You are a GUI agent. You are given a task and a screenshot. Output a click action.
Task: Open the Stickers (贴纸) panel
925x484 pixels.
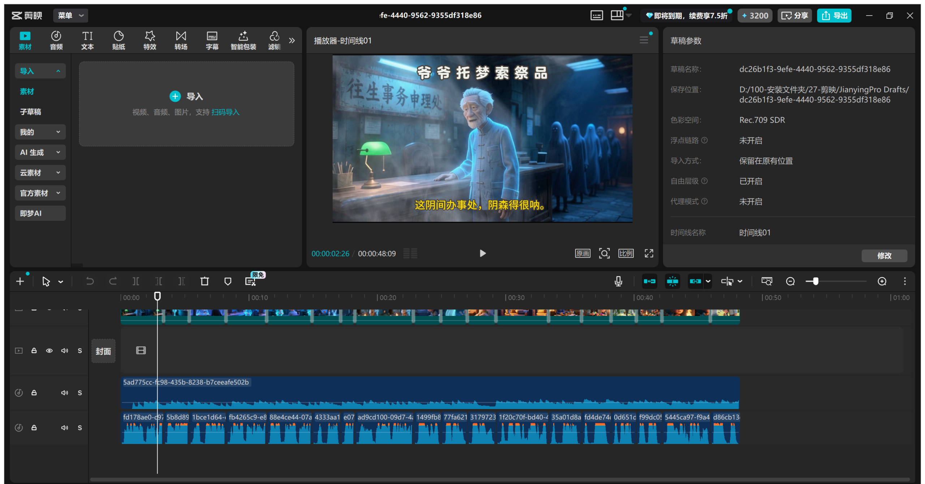[119, 40]
